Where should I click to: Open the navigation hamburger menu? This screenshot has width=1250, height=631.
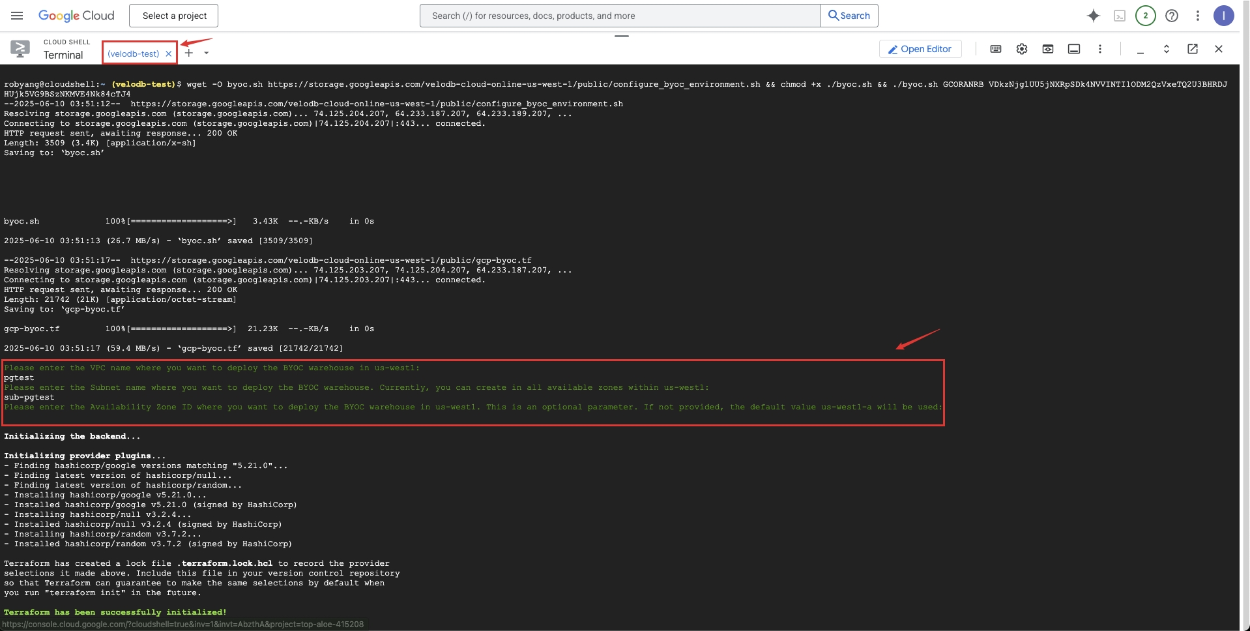point(17,16)
